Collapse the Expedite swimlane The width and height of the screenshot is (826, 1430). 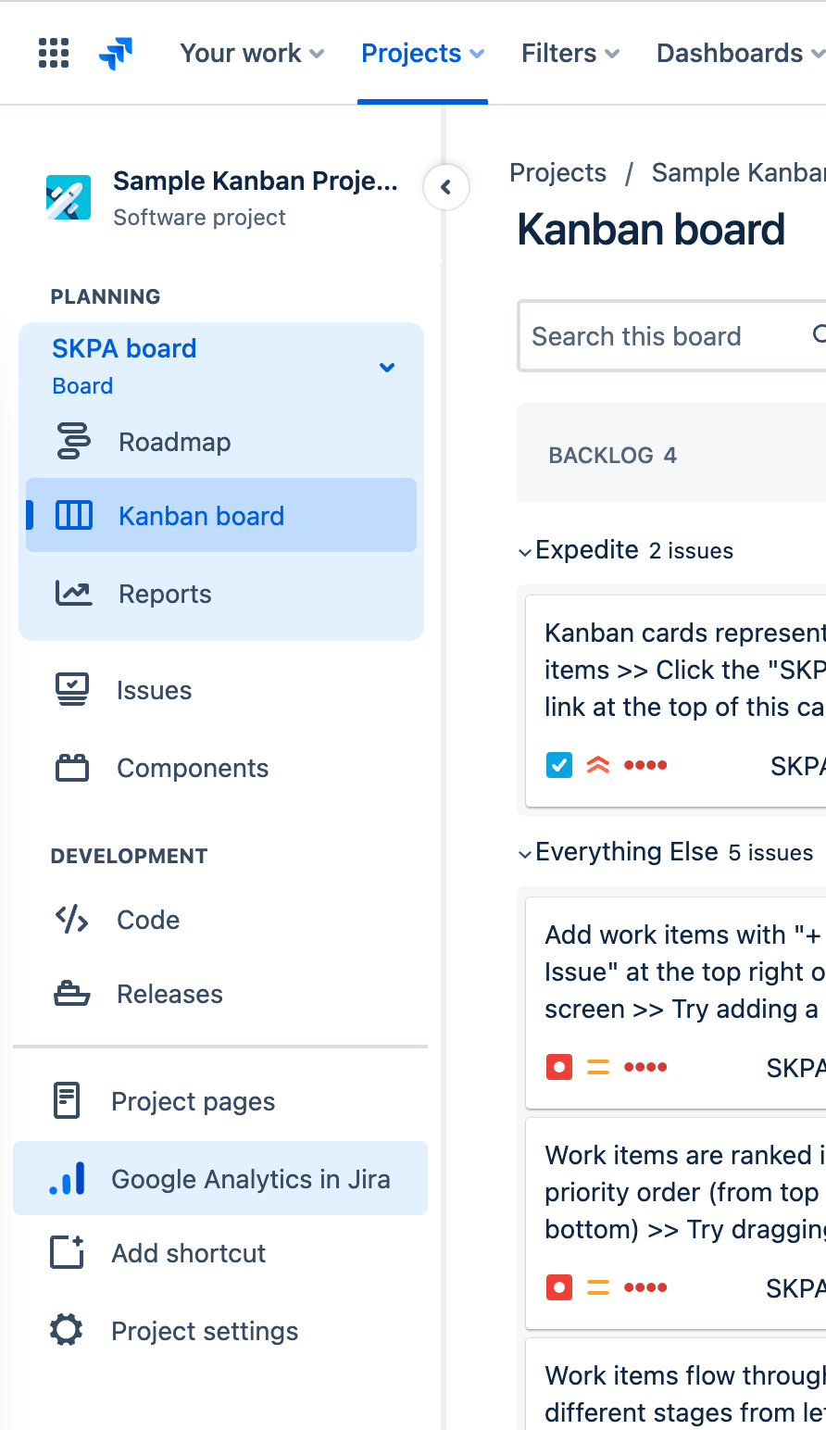(x=525, y=552)
